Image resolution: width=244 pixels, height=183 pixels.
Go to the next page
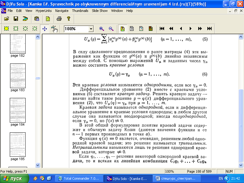[x=190, y=29]
